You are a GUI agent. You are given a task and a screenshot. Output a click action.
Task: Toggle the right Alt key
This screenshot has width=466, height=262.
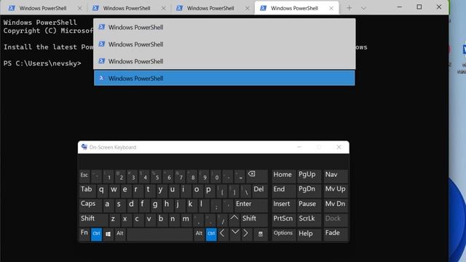pos(199,234)
